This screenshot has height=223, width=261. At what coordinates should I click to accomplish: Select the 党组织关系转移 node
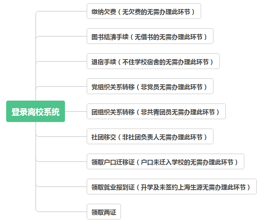pos(150,86)
